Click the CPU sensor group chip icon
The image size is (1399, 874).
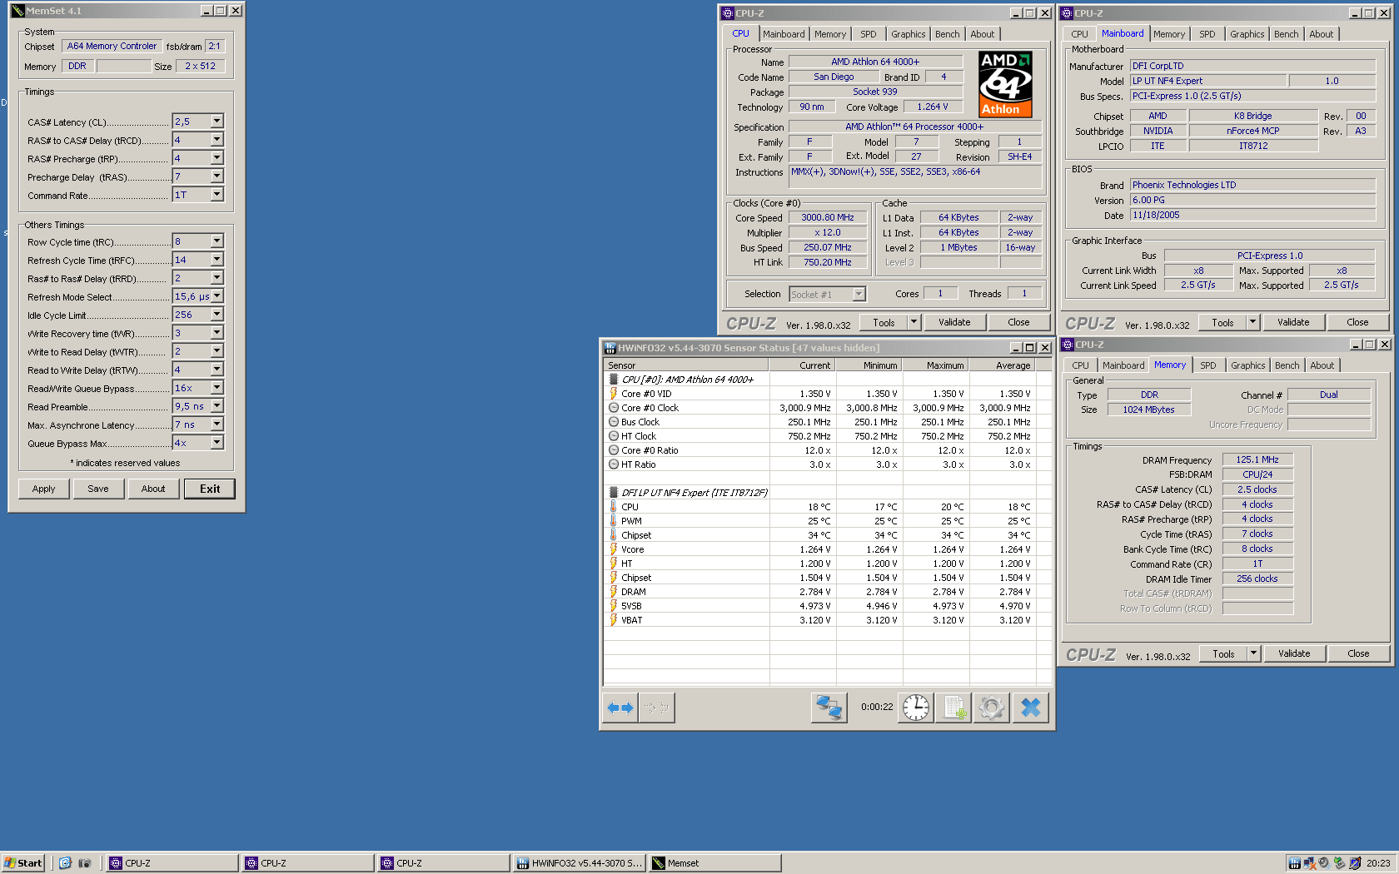(x=614, y=380)
